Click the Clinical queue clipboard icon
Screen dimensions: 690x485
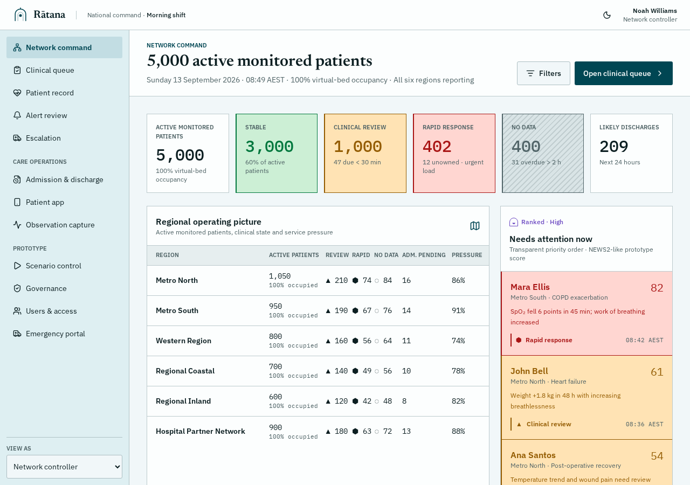pos(17,70)
